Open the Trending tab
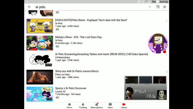The width and height of the screenshot is (193, 109). coord(83,106)
